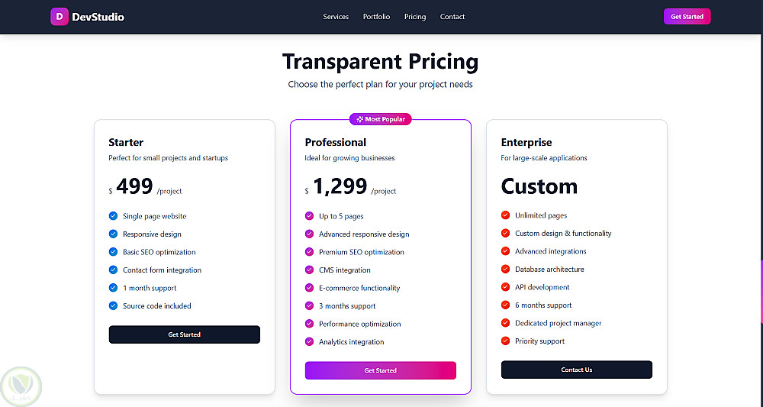Select the Pricing navigation item
Viewport: 763px width, 407px height.
point(415,17)
